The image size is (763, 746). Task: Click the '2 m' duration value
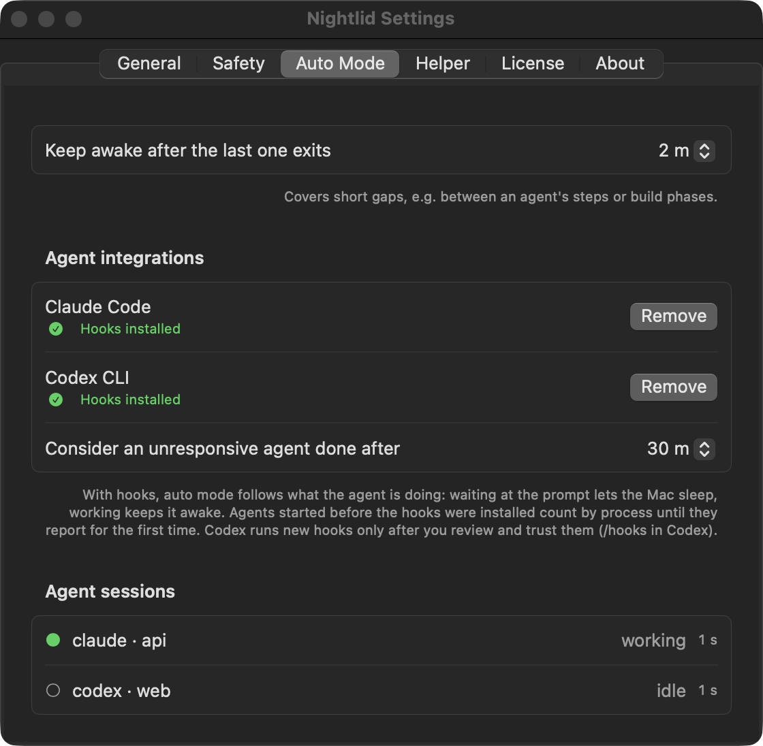tap(674, 150)
